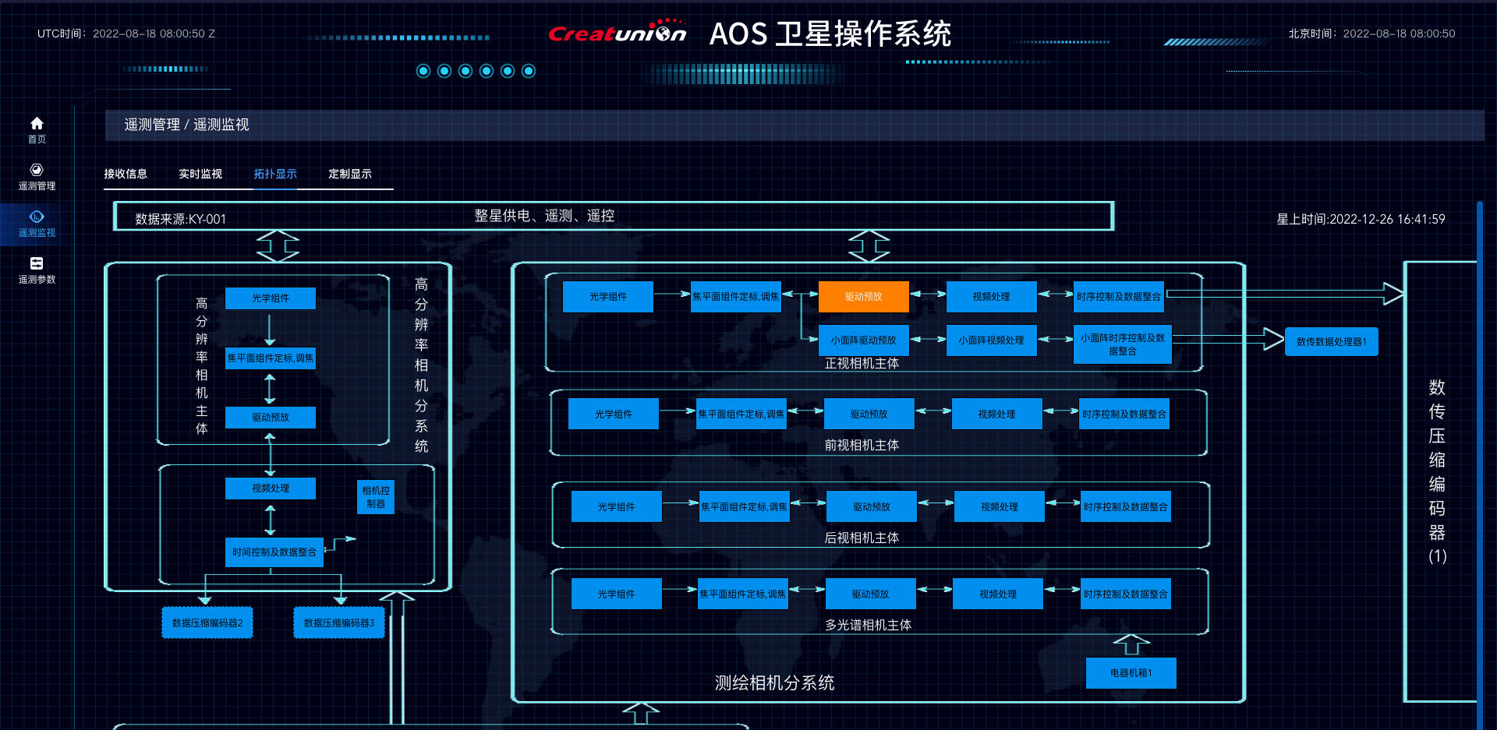Viewport: 1497px width, 730px height.
Task: Click the orange 驱动预放 node
Action: pos(863,297)
